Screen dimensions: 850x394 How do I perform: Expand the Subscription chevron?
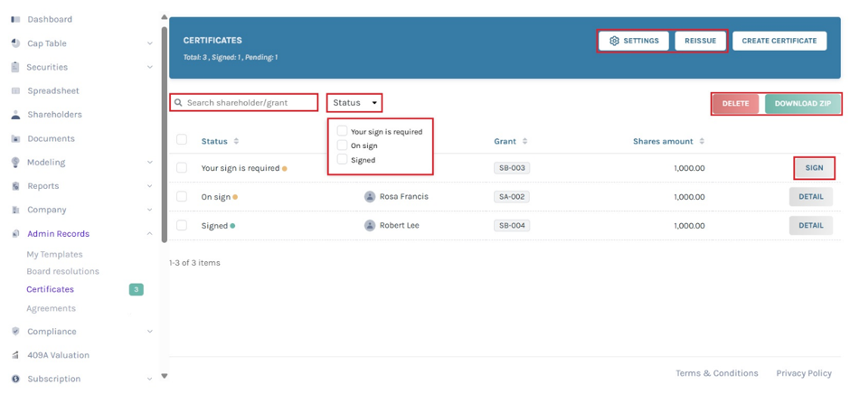click(x=150, y=379)
